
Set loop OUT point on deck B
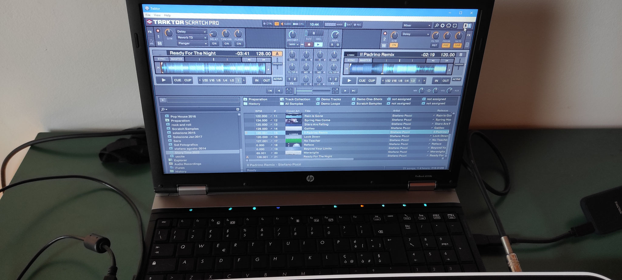446,81
